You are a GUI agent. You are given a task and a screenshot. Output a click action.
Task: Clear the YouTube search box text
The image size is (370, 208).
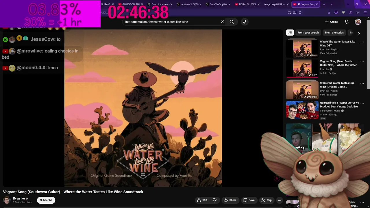(x=222, y=22)
